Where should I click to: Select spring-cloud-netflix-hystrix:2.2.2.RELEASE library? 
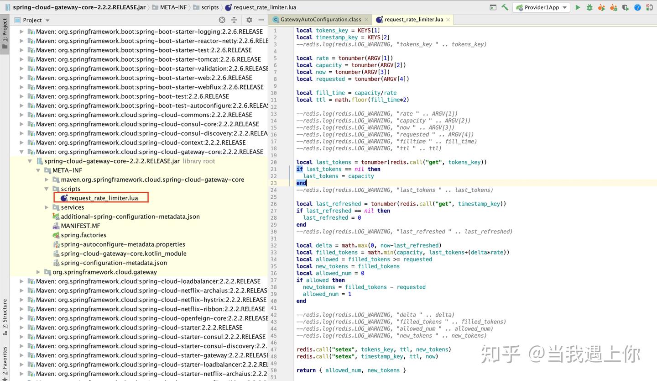tap(151, 300)
